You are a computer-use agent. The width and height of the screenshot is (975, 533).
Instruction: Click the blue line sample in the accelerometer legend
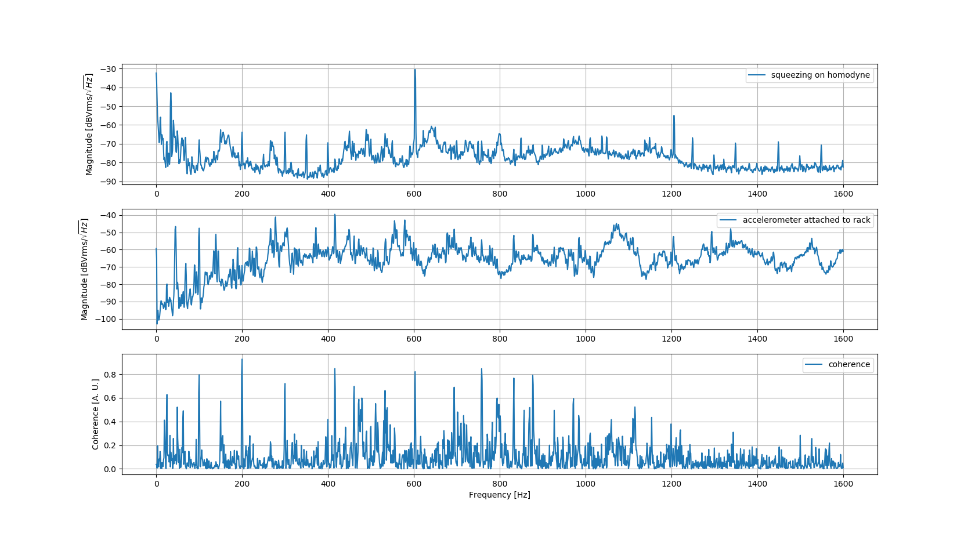pos(728,220)
